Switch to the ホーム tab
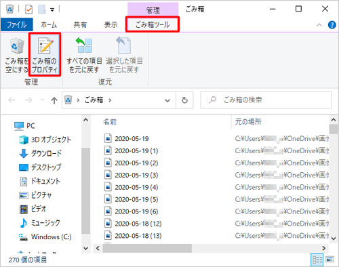The width and height of the screenshot is (339, 267). (49, 24)
